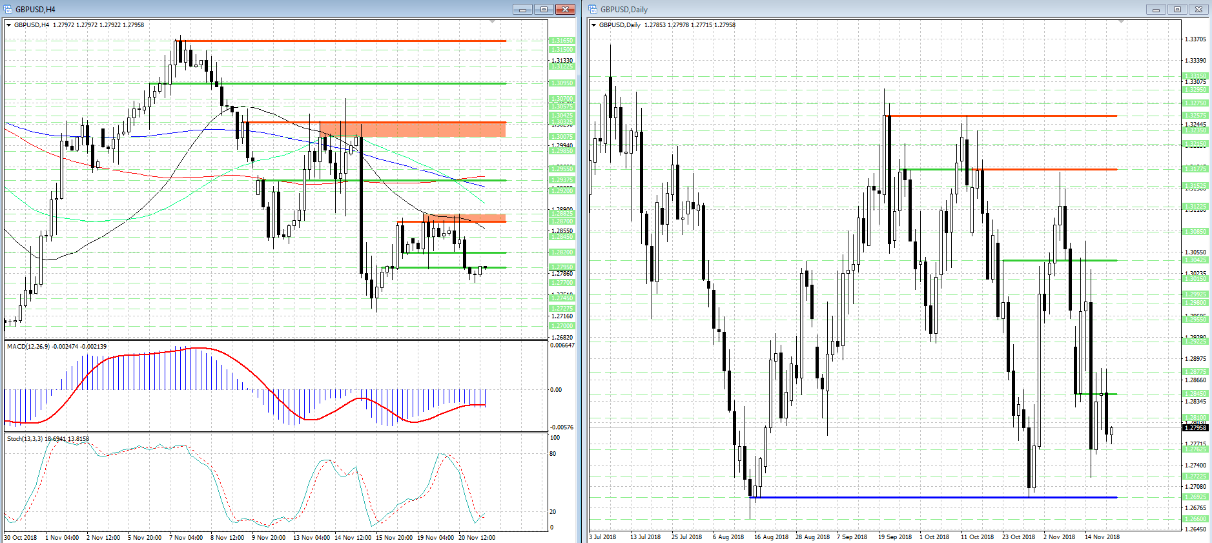Close the GBPUSD,Daily chart window
The image size is (1212, 543).
[1198, 9]
